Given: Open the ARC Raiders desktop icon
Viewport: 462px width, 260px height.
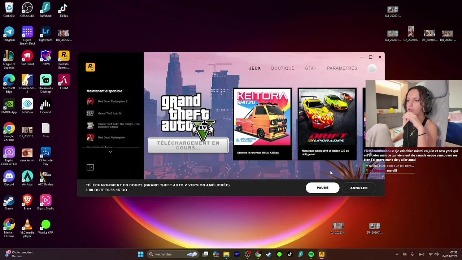Looking at the screenshot, I should pyautogui.click(x=45, y=178).
